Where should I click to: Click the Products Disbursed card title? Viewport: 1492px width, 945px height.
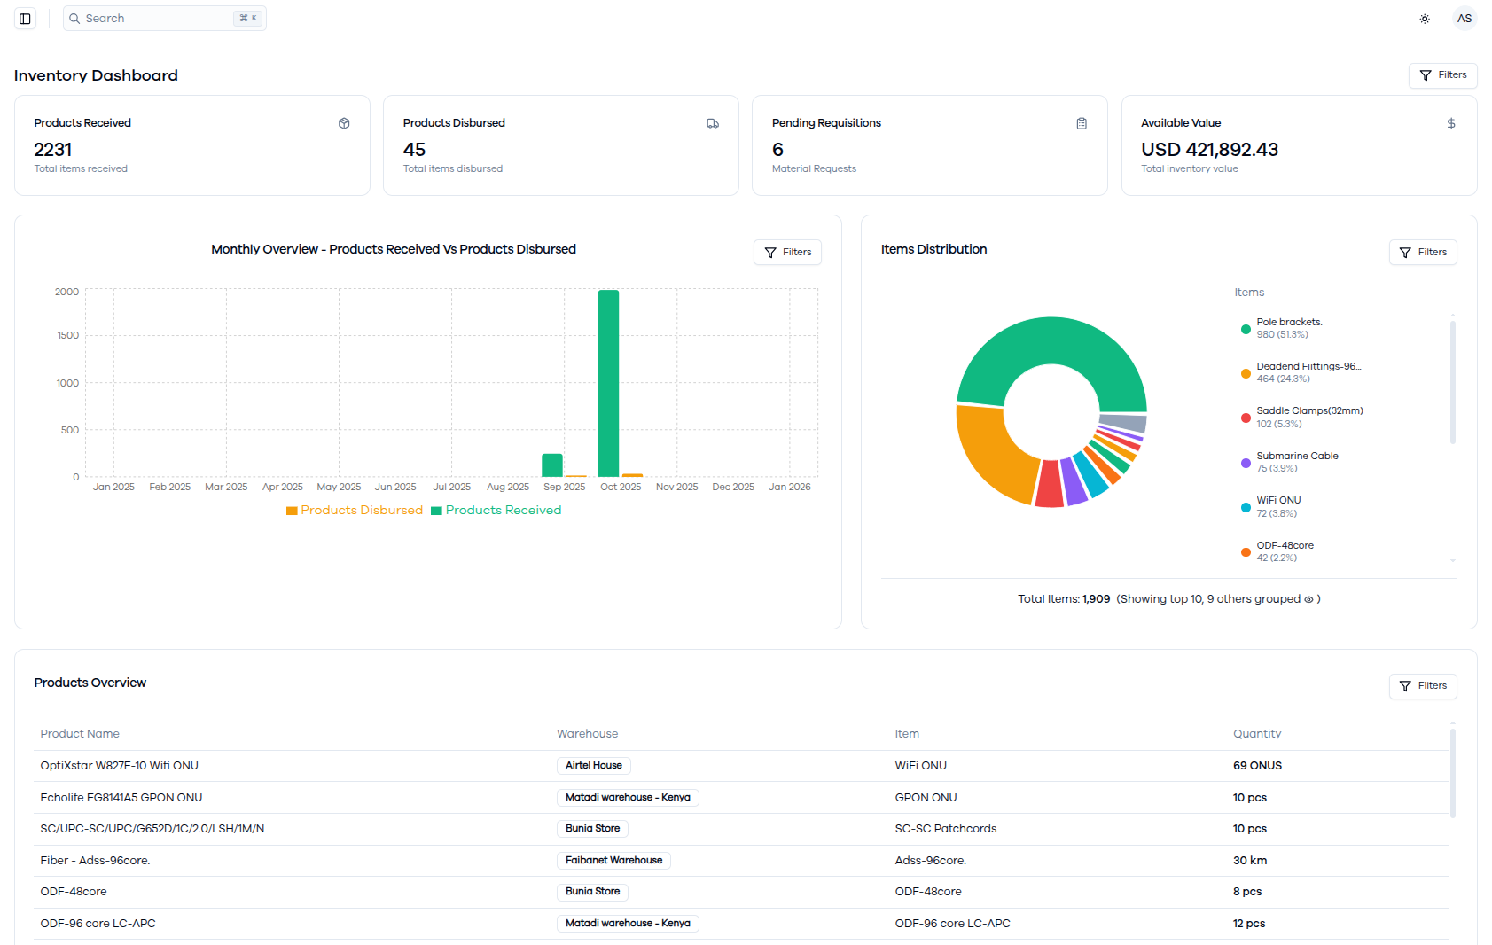pyautogui.click(x=454, y=123)
